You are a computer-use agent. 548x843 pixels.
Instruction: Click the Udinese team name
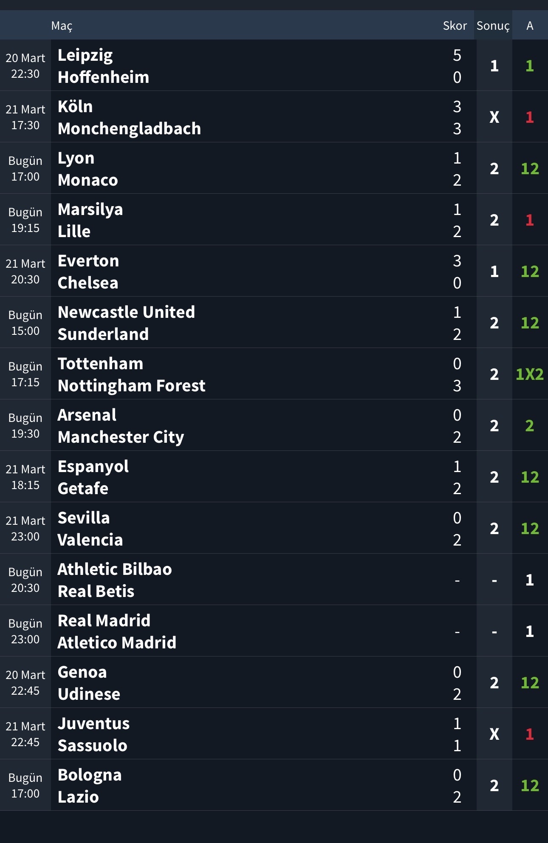click(x=89, y=694)
